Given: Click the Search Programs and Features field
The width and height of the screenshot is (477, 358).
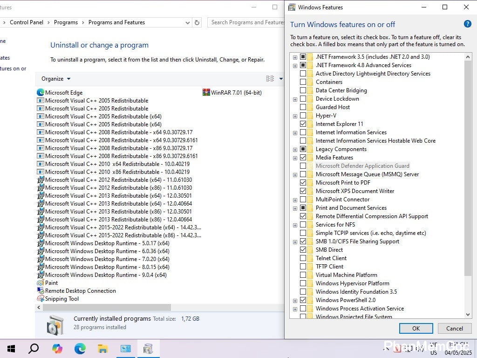Looking at the screenshot, I should point(246,22).
